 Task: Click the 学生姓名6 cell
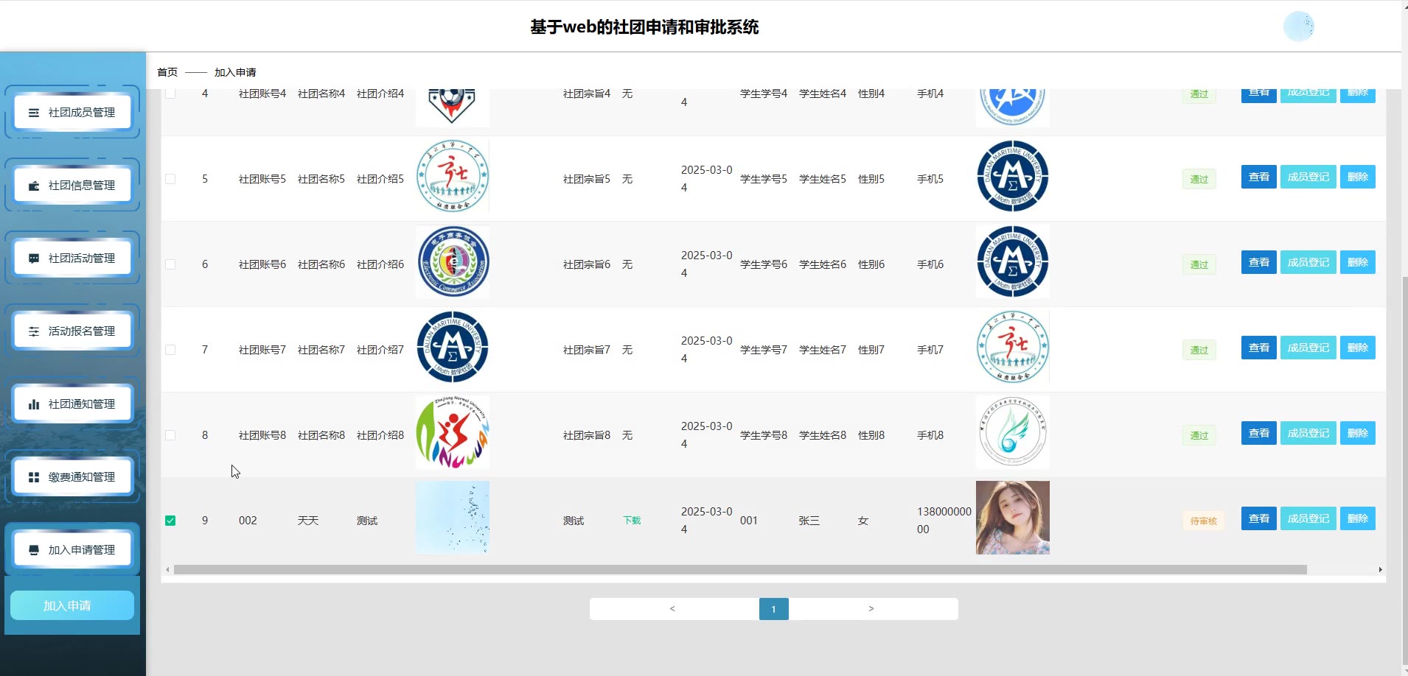tap(823, 264)
